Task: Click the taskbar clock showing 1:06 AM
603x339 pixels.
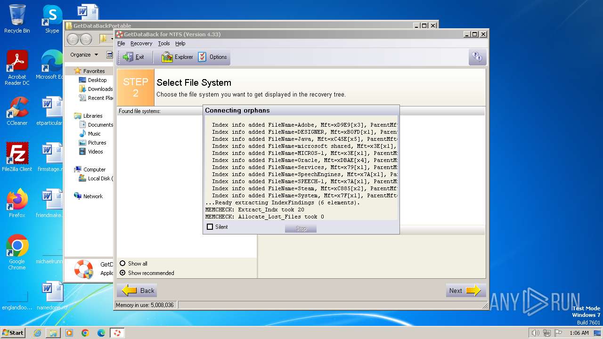Action: tap(579, 333)
